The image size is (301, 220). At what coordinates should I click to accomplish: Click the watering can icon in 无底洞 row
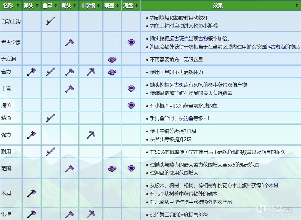coord(112,59)
